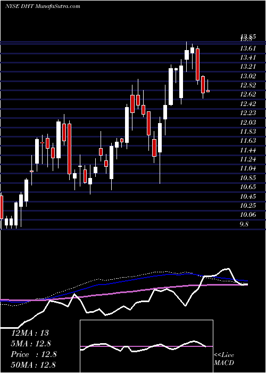Click the last small red candlestick
The height and width of the screenshot is (373, 266).
(x=208, y=91)
